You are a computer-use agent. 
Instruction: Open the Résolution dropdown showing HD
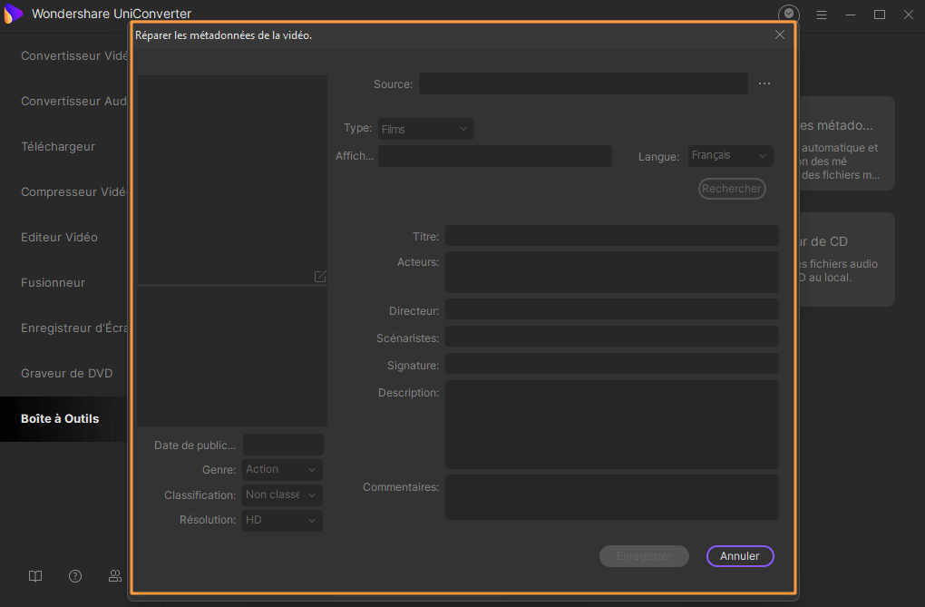click(x=282, y=520)
